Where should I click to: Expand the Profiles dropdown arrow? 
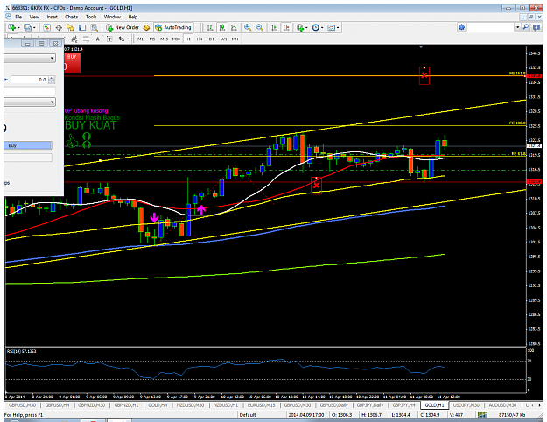[34, 27]
